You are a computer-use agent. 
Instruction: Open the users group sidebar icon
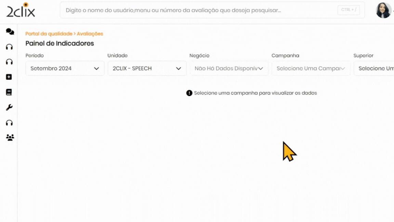(x=10, y=138)
